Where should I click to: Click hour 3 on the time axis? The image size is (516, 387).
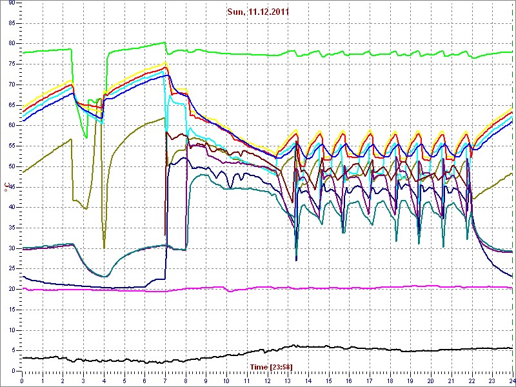[84, 381]
